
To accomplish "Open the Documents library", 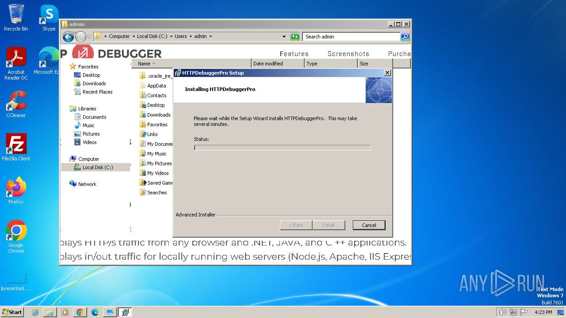I will pyautogui.click(x=90, y=117).
